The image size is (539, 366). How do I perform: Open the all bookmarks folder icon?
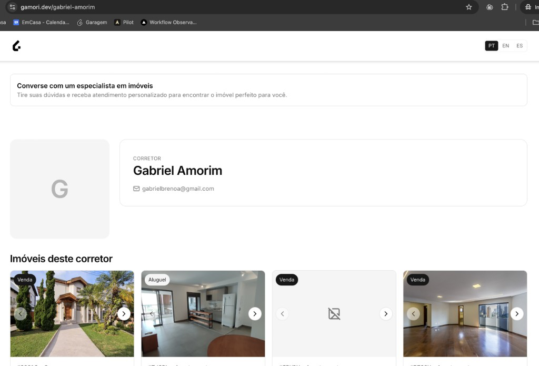pyautogui.click(x=535, y=22)
